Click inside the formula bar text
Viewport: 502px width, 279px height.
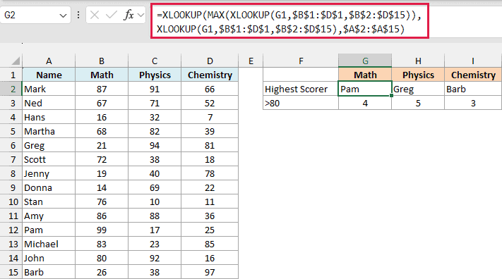click(x=289, y=22)
